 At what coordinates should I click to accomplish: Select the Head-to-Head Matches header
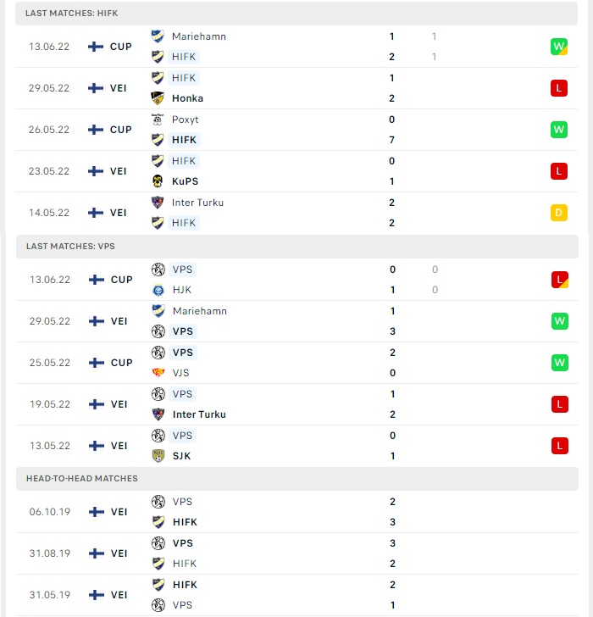297,479
